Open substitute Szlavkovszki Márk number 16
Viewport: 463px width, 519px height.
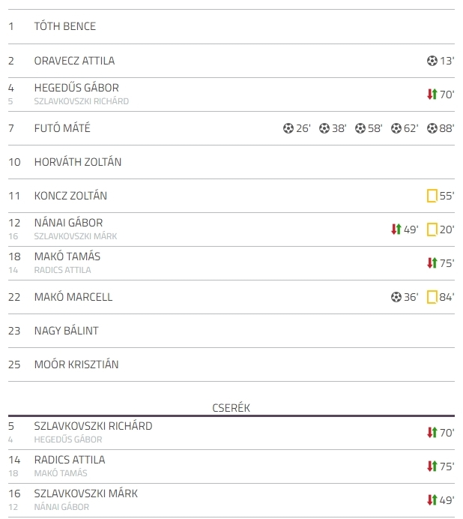[85, 493]
